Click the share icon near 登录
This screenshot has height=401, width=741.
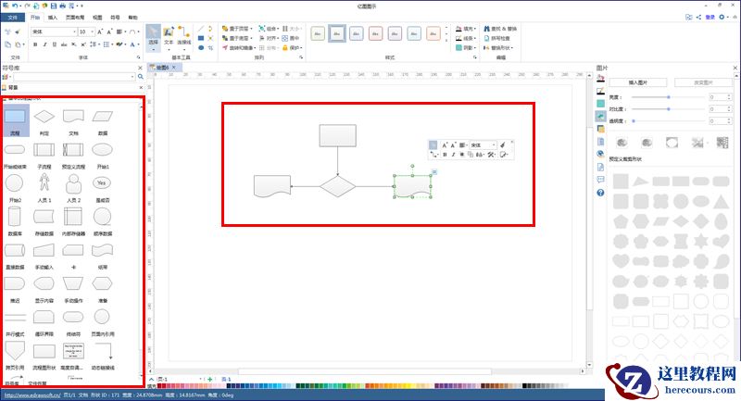698,17
